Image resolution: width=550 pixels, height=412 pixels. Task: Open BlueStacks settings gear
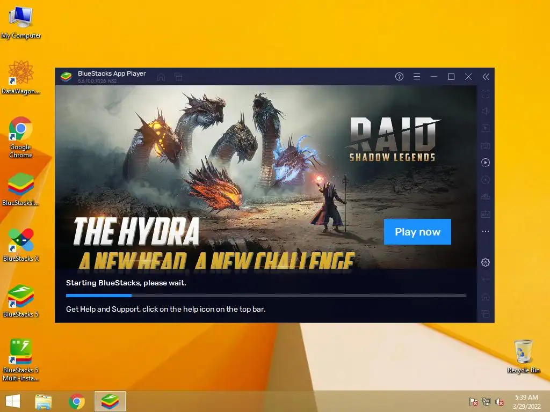(x=486, y=262)
